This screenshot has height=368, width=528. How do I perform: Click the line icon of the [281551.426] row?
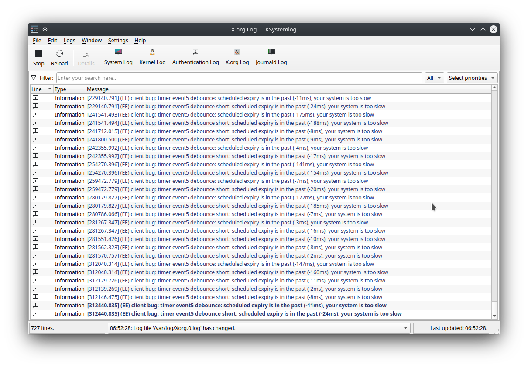point(35,239)
